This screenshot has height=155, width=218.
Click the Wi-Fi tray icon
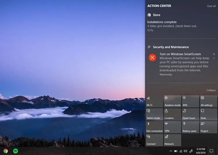[181, 151]
